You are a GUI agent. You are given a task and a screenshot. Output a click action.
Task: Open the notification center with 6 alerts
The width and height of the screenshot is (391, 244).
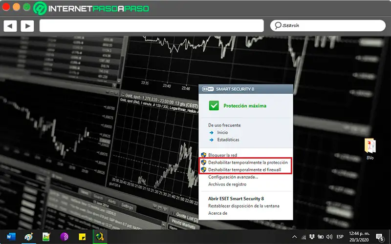[380, 237]
